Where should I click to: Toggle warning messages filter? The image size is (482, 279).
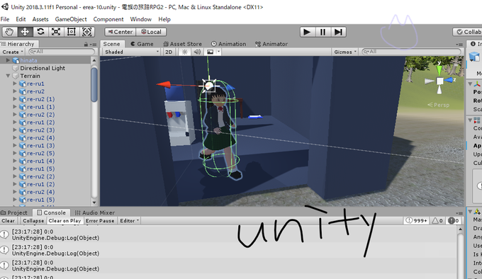click(x=437, y=221)
